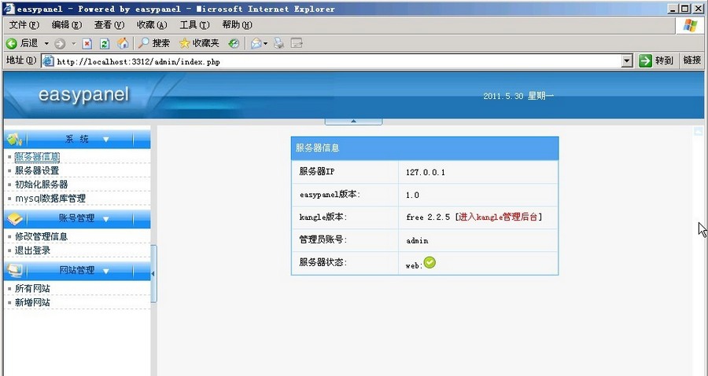The width and height of the screenshot is (708, 376).
Task: Expand the address bar dropdown arrow
Action: (627, 61)
